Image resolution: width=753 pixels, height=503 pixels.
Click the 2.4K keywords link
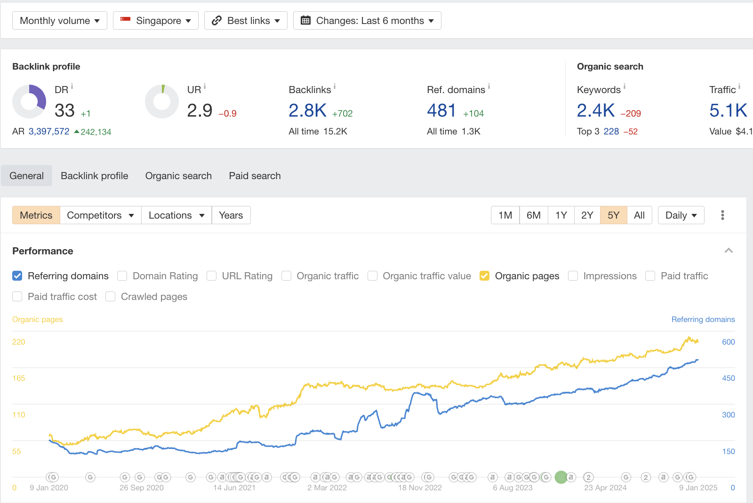[596, 111]
